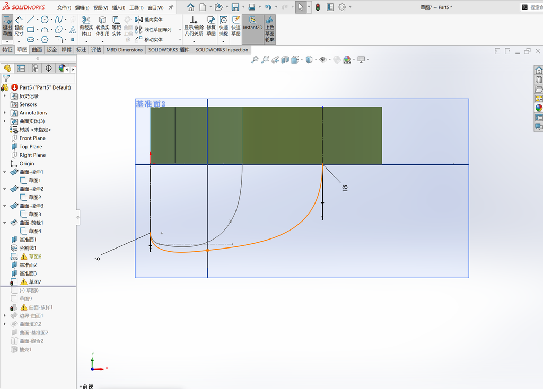Click the Print icon
The width and height of the screenshot is (543, 389).
(252, 7)
